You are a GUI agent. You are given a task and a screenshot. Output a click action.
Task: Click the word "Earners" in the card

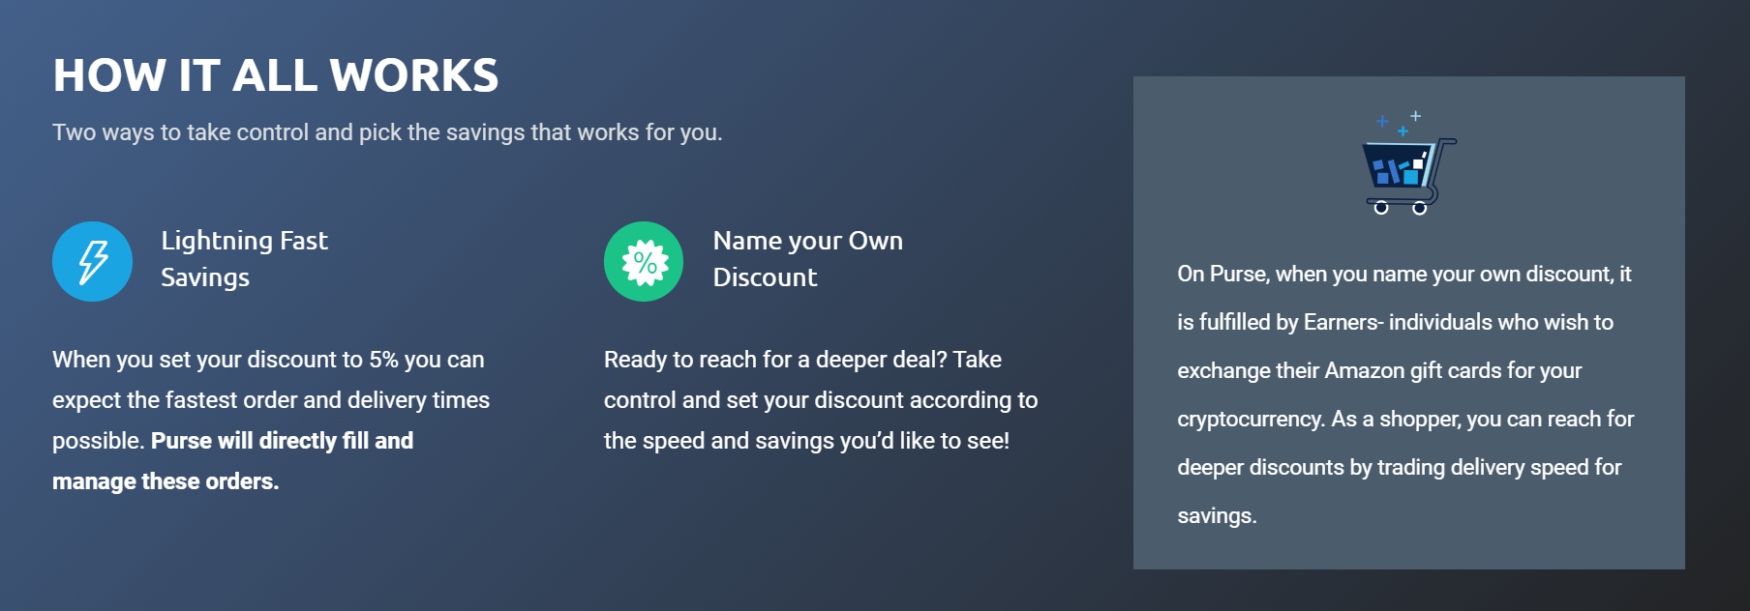coord(1342,323)
